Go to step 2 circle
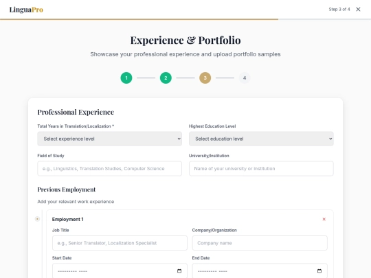The height and width of the screenshot is (278, 371). click(166, 78)
